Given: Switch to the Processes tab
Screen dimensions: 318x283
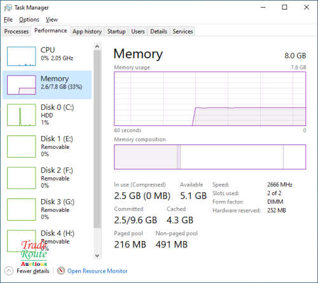Looking at the screenshot, I should click(x=17, y=32).
